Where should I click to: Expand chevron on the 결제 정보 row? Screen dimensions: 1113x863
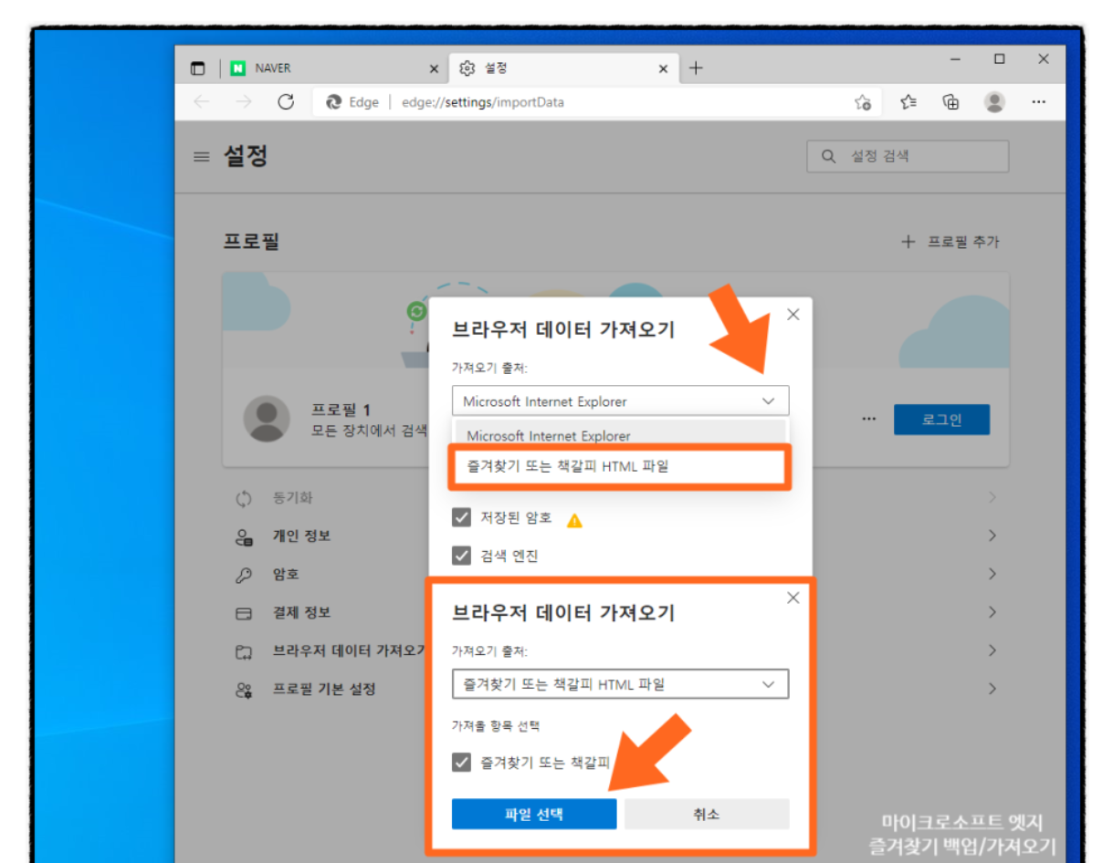point(992,613)
